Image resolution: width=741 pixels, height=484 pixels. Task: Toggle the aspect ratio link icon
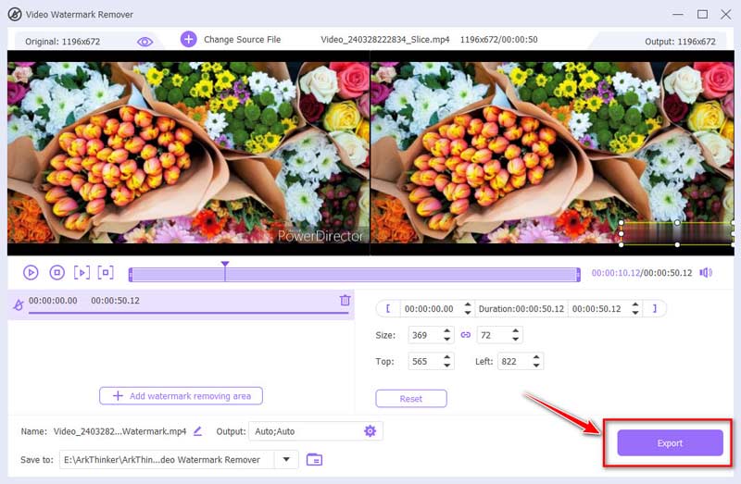click(x=466, y=335)
